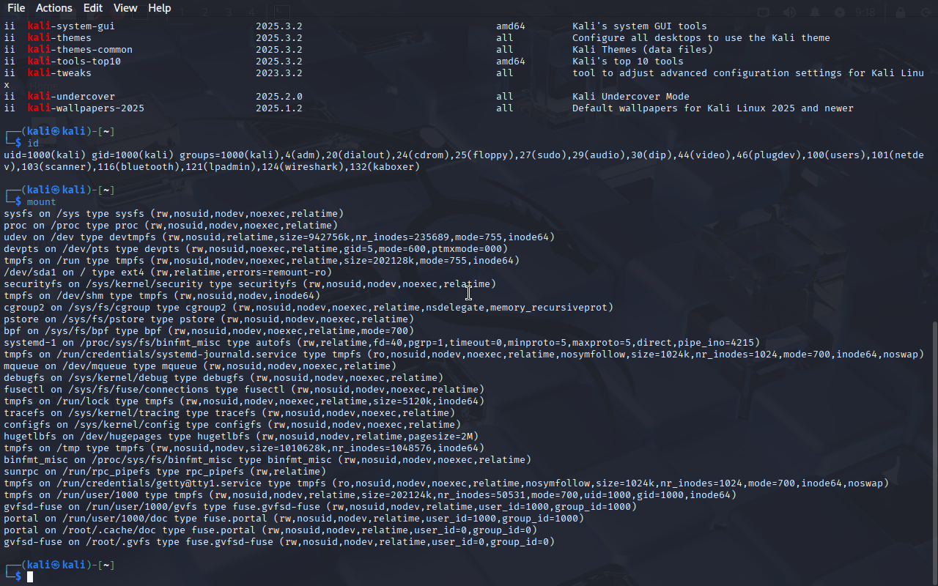Click 'kali-tweaks' package name
The height and width of the screenshot is (586, 938).
[x=59, y=73]
